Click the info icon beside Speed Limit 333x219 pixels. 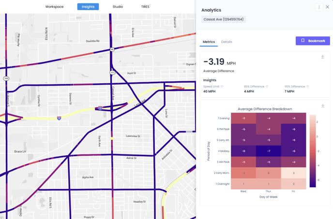tap(222, 87)
